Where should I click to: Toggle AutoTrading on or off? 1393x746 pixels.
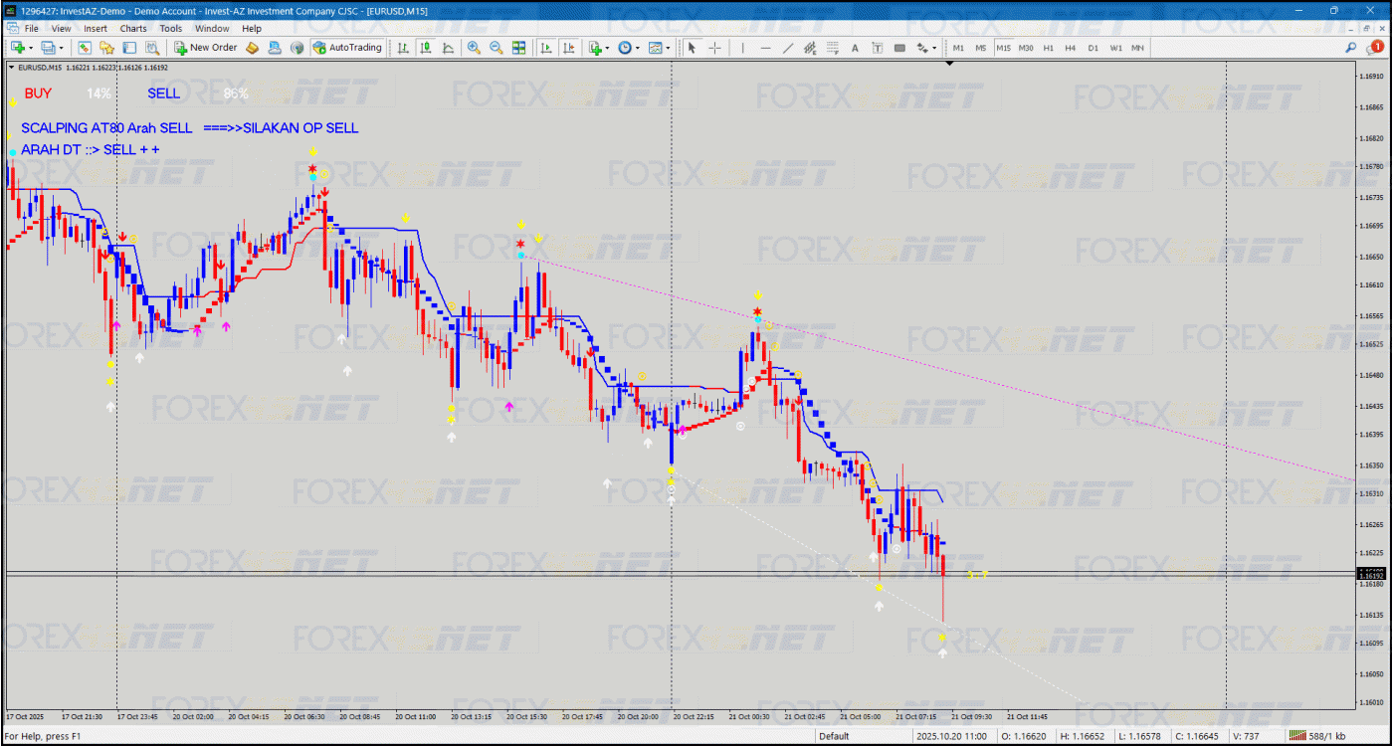click(x=346, y=48)
